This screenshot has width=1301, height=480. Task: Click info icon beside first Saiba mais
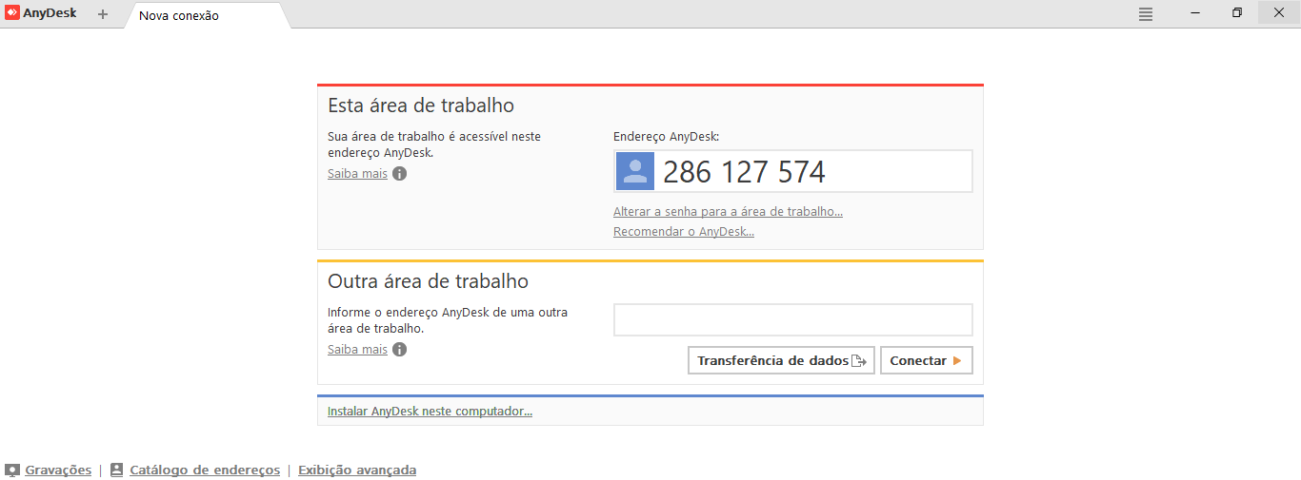(400, 174)
